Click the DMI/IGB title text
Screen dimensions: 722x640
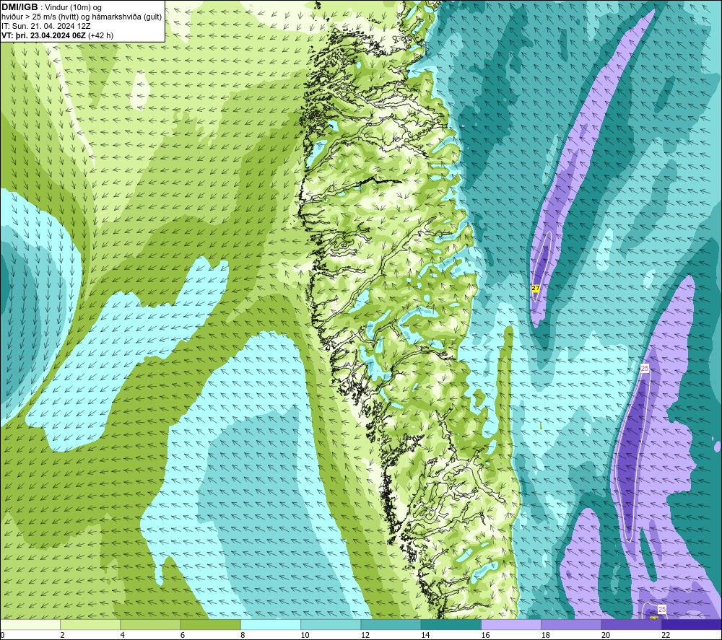[x=19, y=7]
